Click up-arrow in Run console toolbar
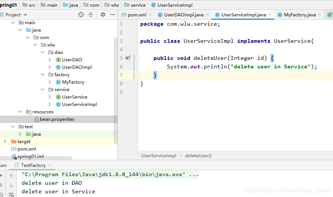333x197 pixels. click(11, 175)
